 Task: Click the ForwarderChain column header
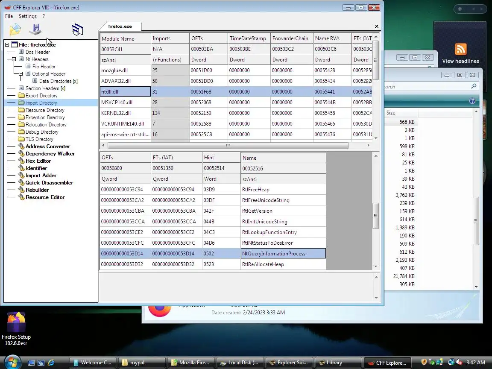pos(292,38)
